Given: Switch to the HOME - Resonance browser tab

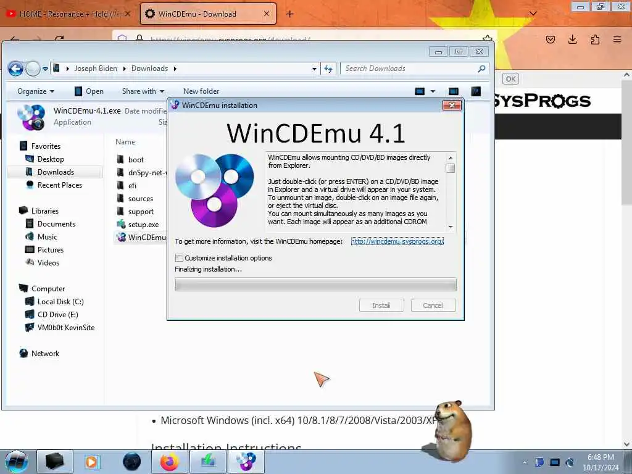Looking at the screenshot, I should click(x=69, y=14).
